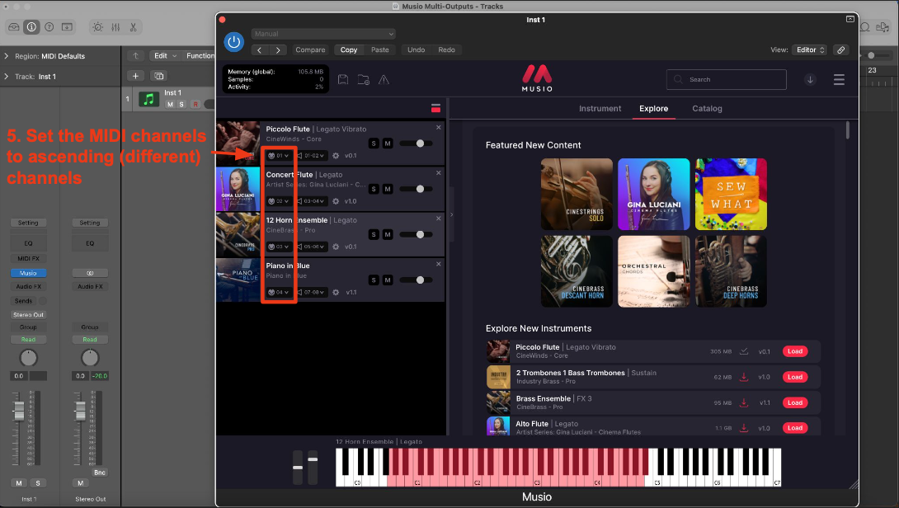899x508 pixels.
Task: Mute the Piano in Blue instrument
Action: click(388, 280)
